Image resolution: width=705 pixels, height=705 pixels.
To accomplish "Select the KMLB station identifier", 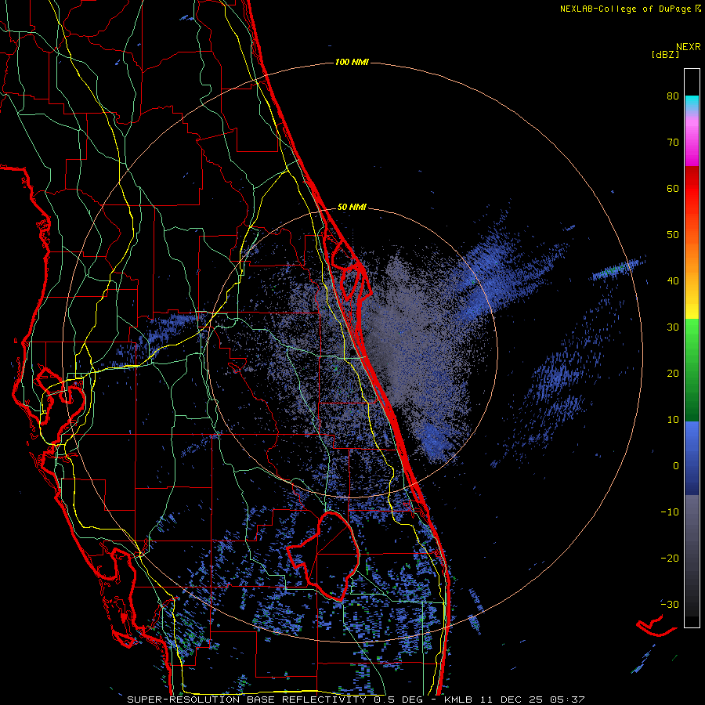I will (458, 700).
